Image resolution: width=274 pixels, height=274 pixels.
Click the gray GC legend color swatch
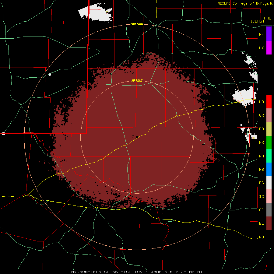[269, 210]
